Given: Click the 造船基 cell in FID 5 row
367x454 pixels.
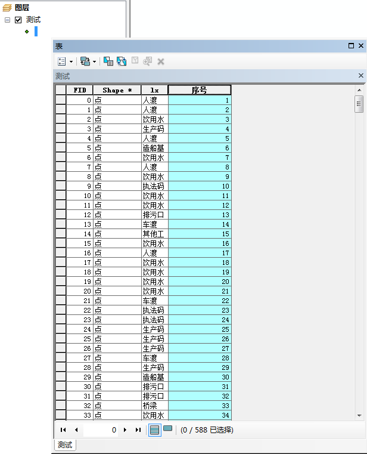Looking at the screenshot, I should [x=155, y=148].
